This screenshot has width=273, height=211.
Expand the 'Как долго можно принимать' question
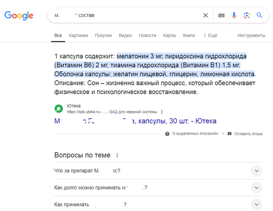click(x=256, y=188)
